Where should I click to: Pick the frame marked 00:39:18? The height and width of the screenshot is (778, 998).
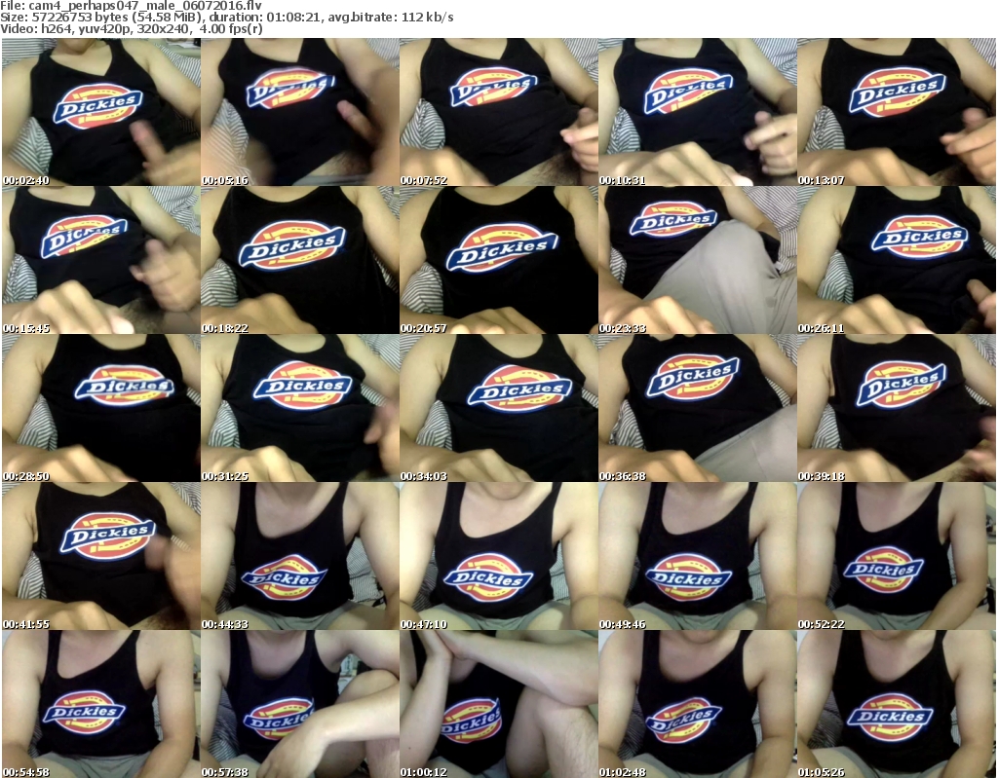point(897,408)
